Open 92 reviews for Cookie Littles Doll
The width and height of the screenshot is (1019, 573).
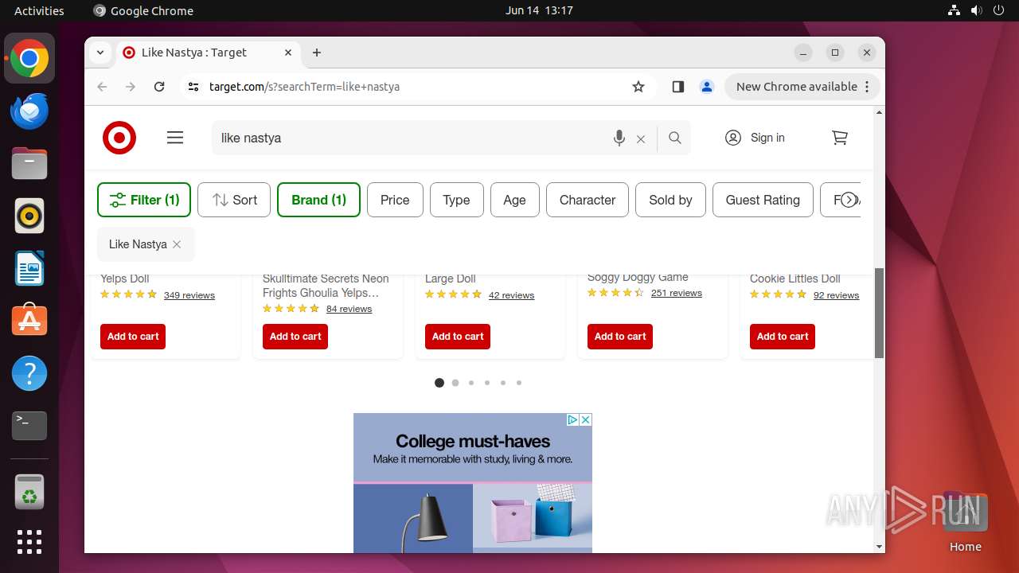836,295
